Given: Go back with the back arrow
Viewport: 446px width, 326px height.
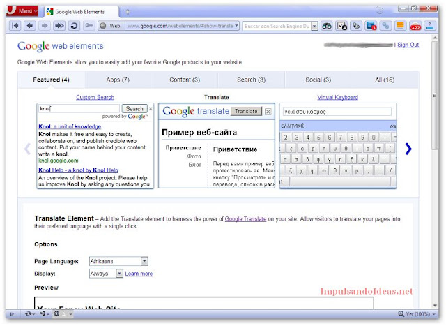Looking at the screenshot, I should coord(30,26).
